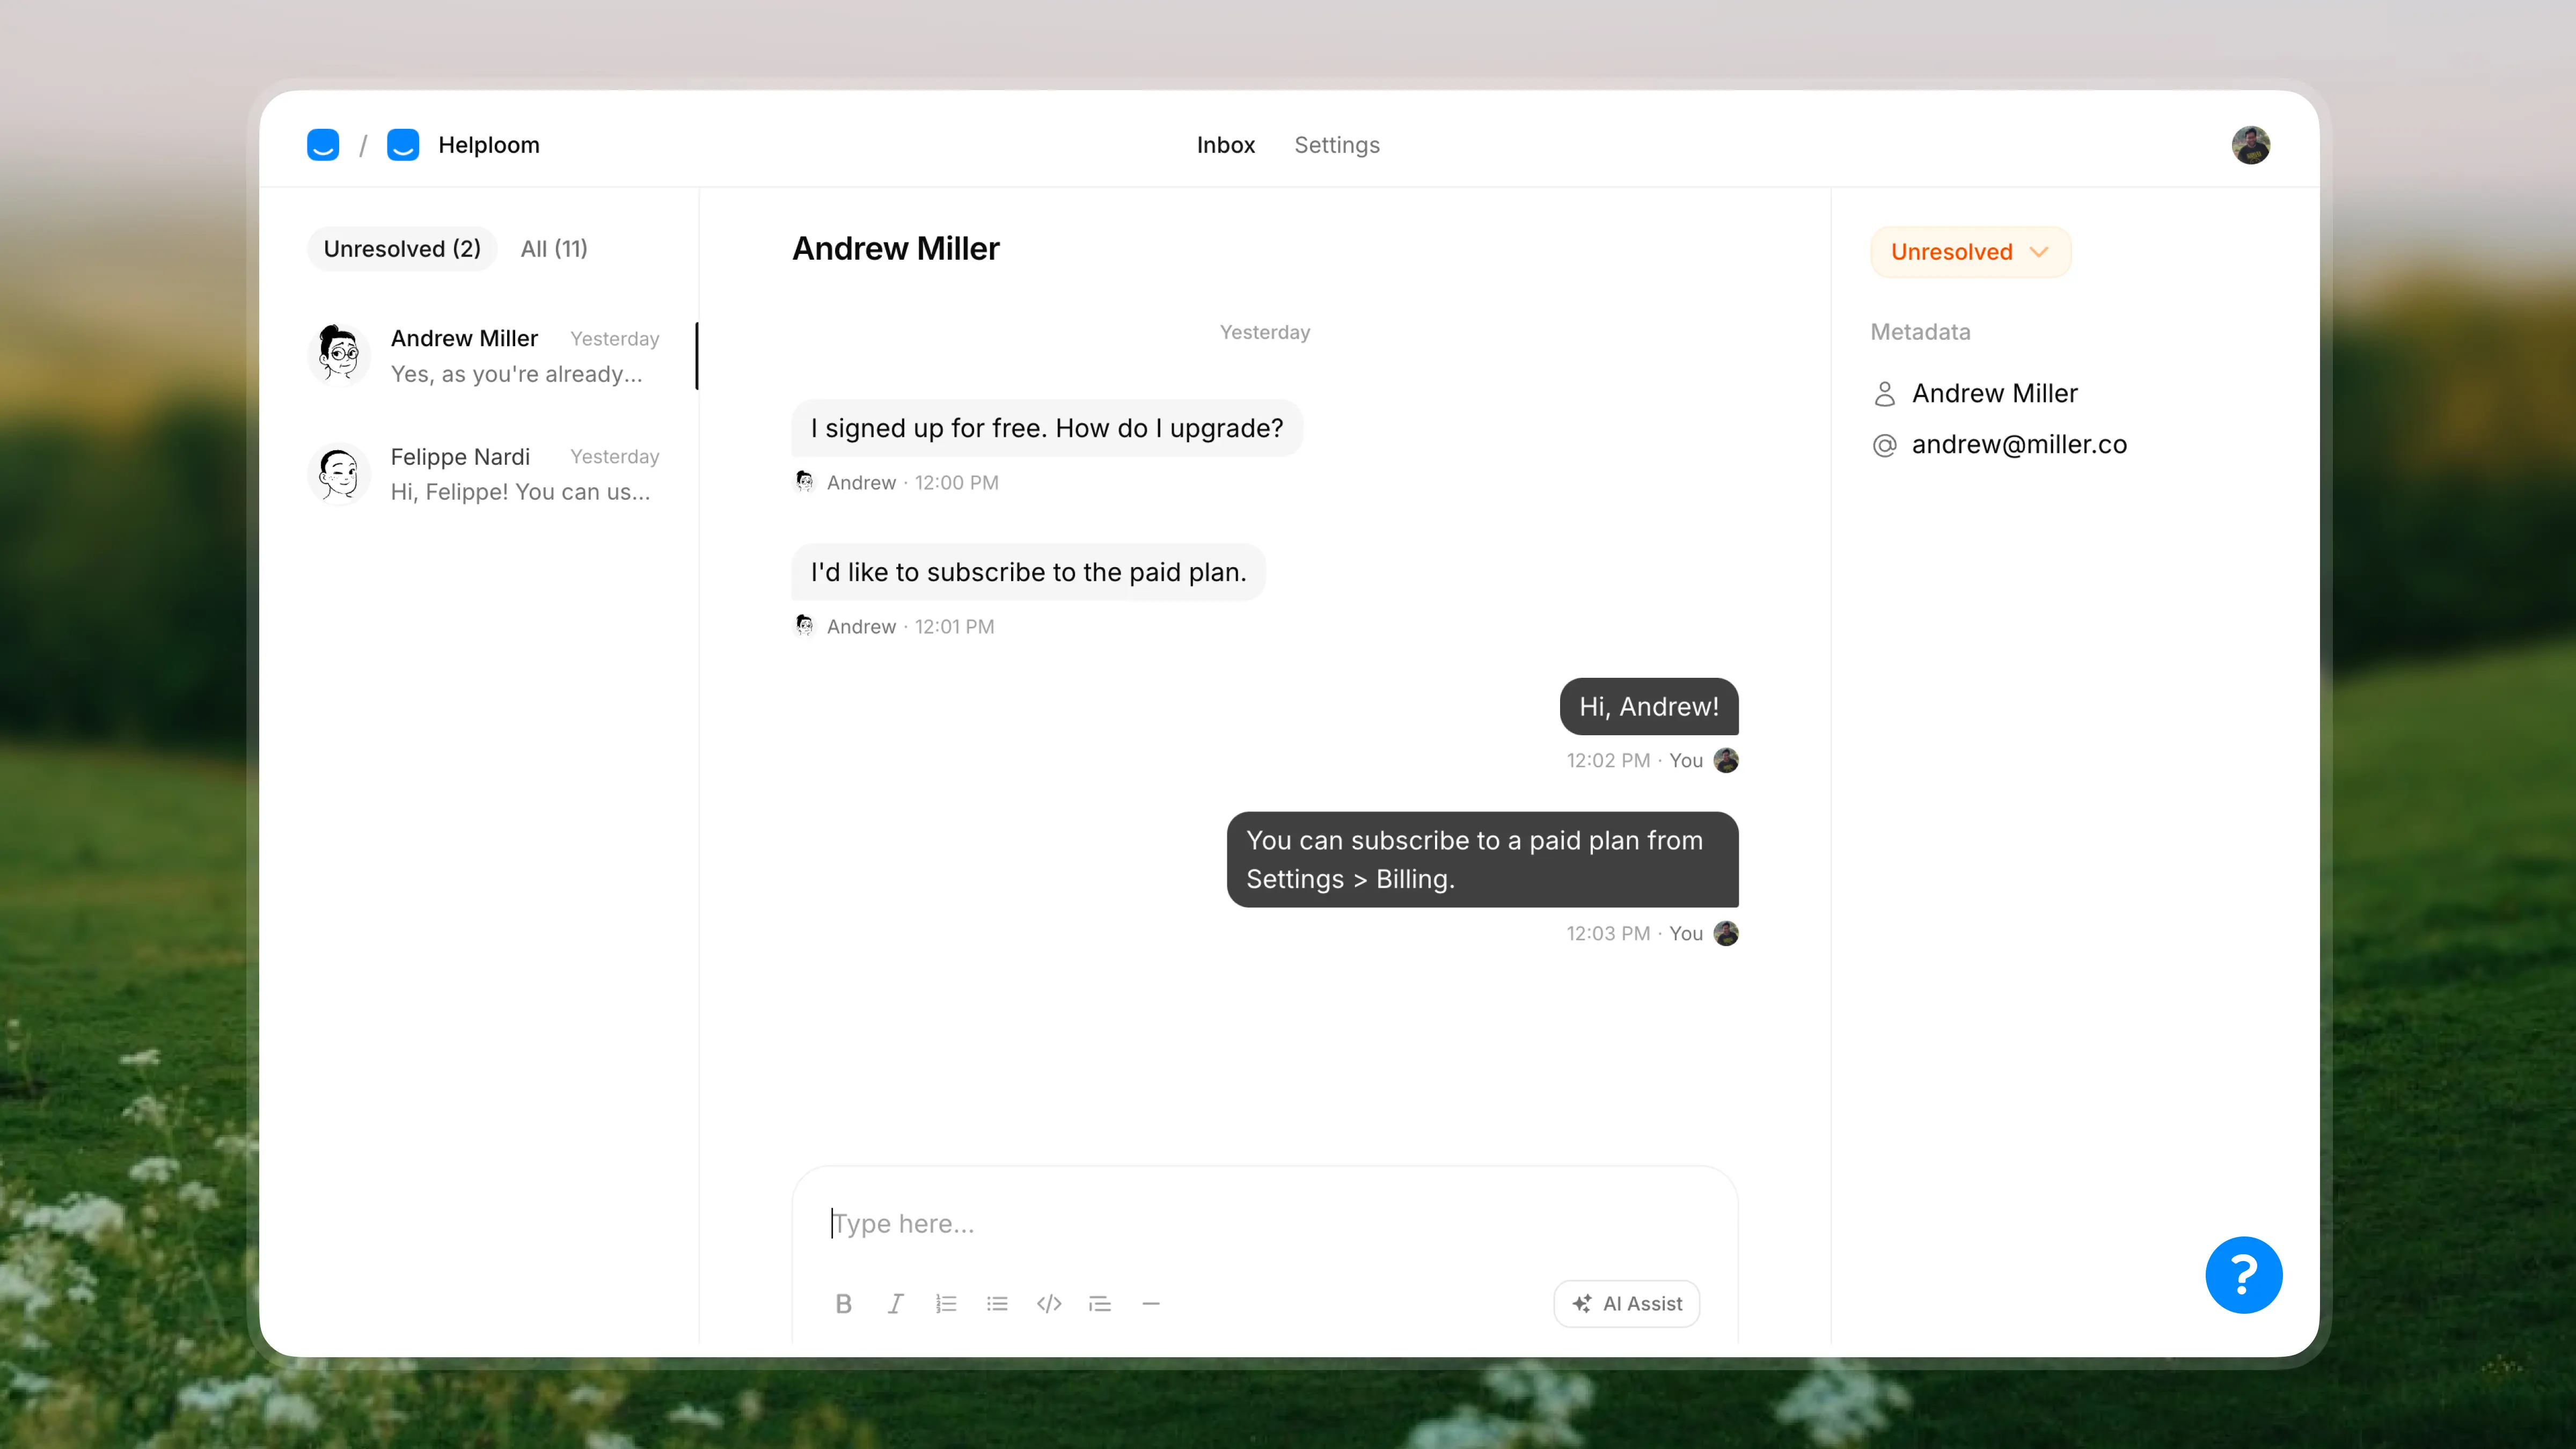2576x1449 pixels.
Task: Apply block quote indent formatting
Action: [1099, 1303]
